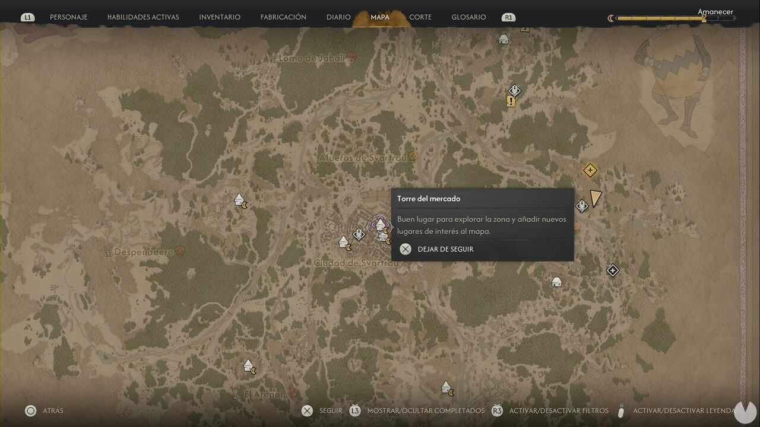Viewport: 760px width, 427px height.
Task: Open the Personaje tab
Action: (x=68, y=17)
